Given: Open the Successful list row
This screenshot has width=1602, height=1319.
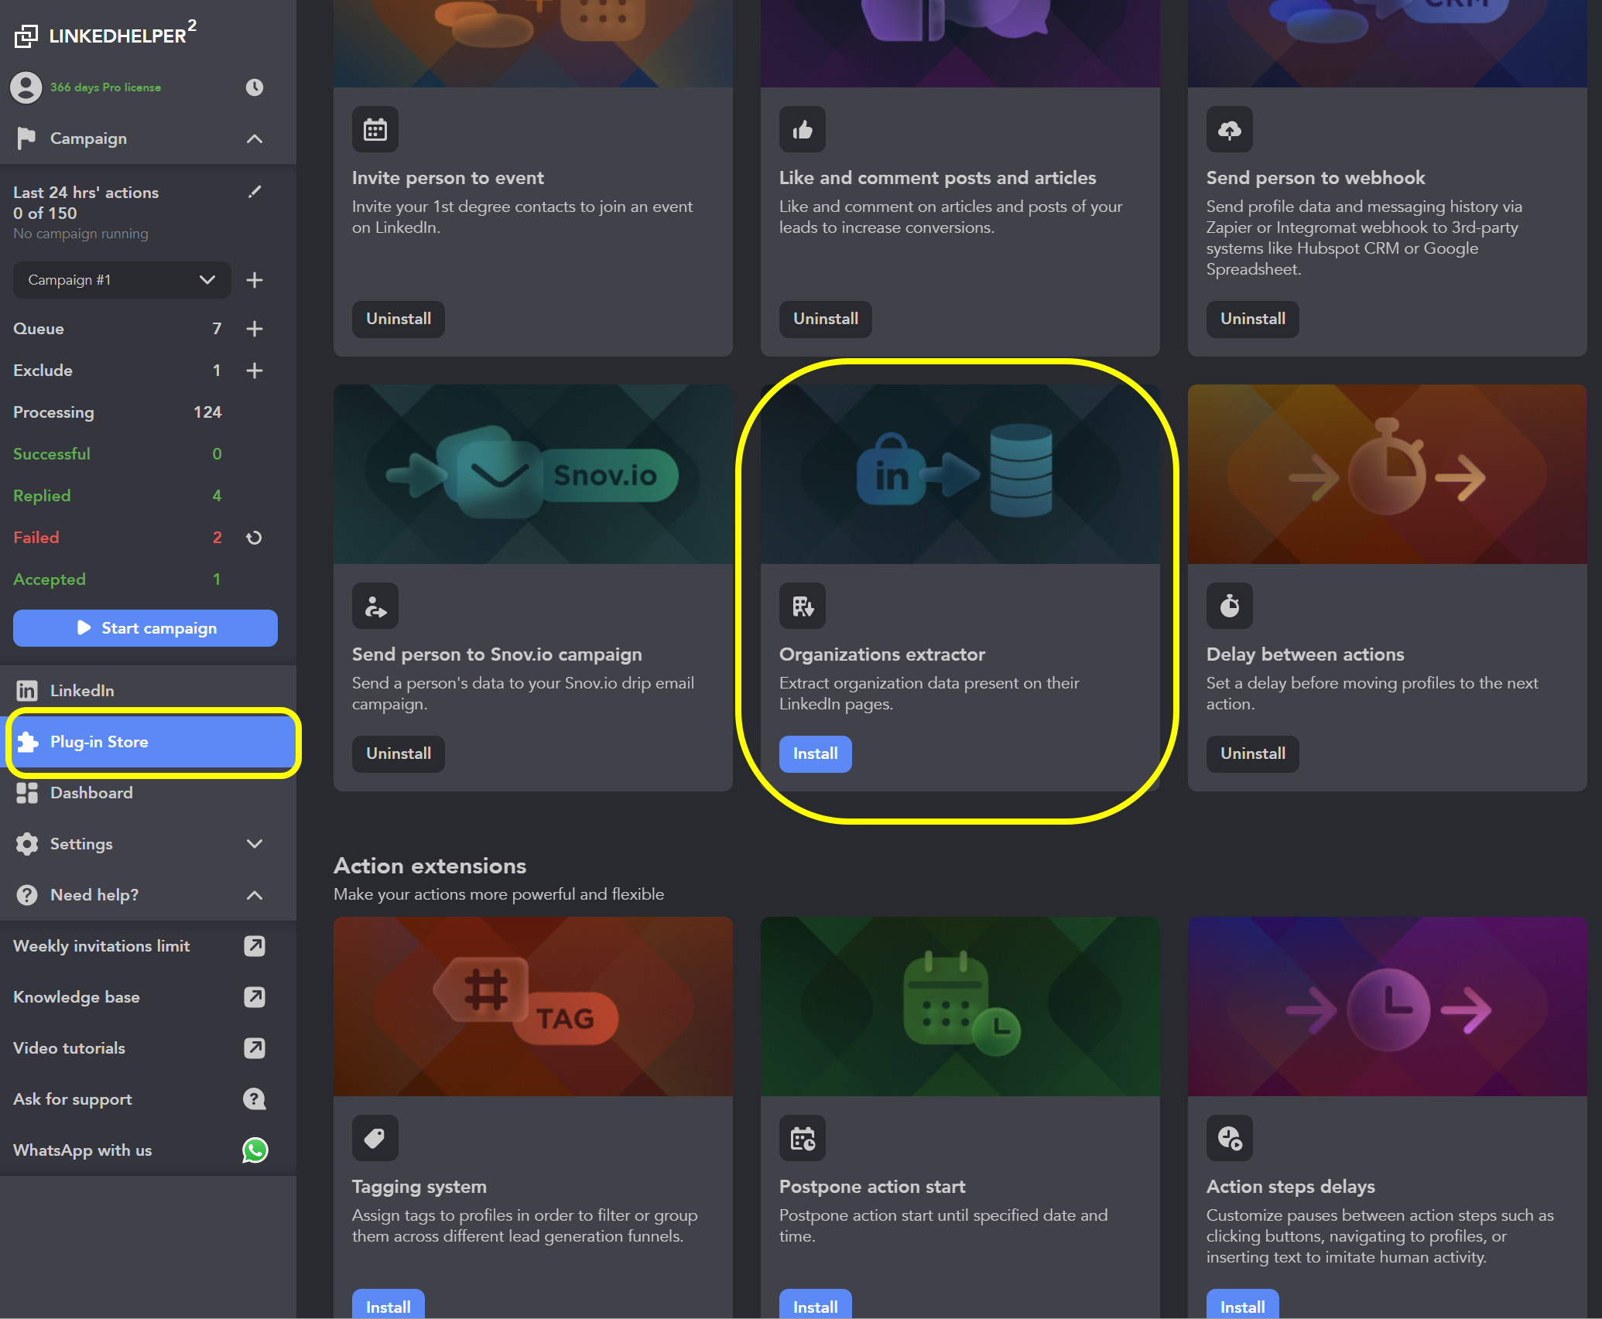Looking at the screenshot, I should (x=118, y=454).
